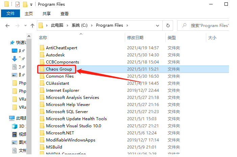
Task: Sort by the 大小 column header
Action: tap(212, 37)
